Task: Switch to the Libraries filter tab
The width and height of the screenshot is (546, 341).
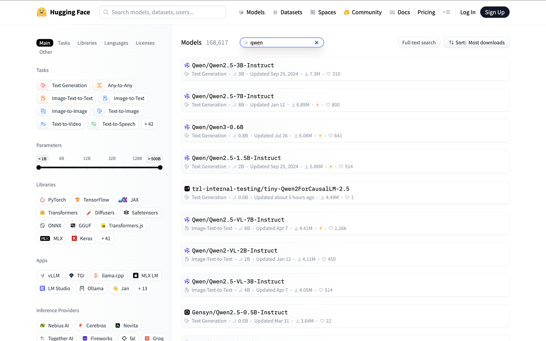Action: [87, 43]
